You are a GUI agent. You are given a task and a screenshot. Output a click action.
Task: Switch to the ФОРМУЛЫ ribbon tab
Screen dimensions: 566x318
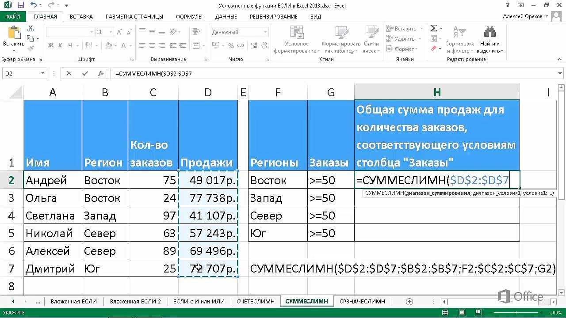click(189, 16)
